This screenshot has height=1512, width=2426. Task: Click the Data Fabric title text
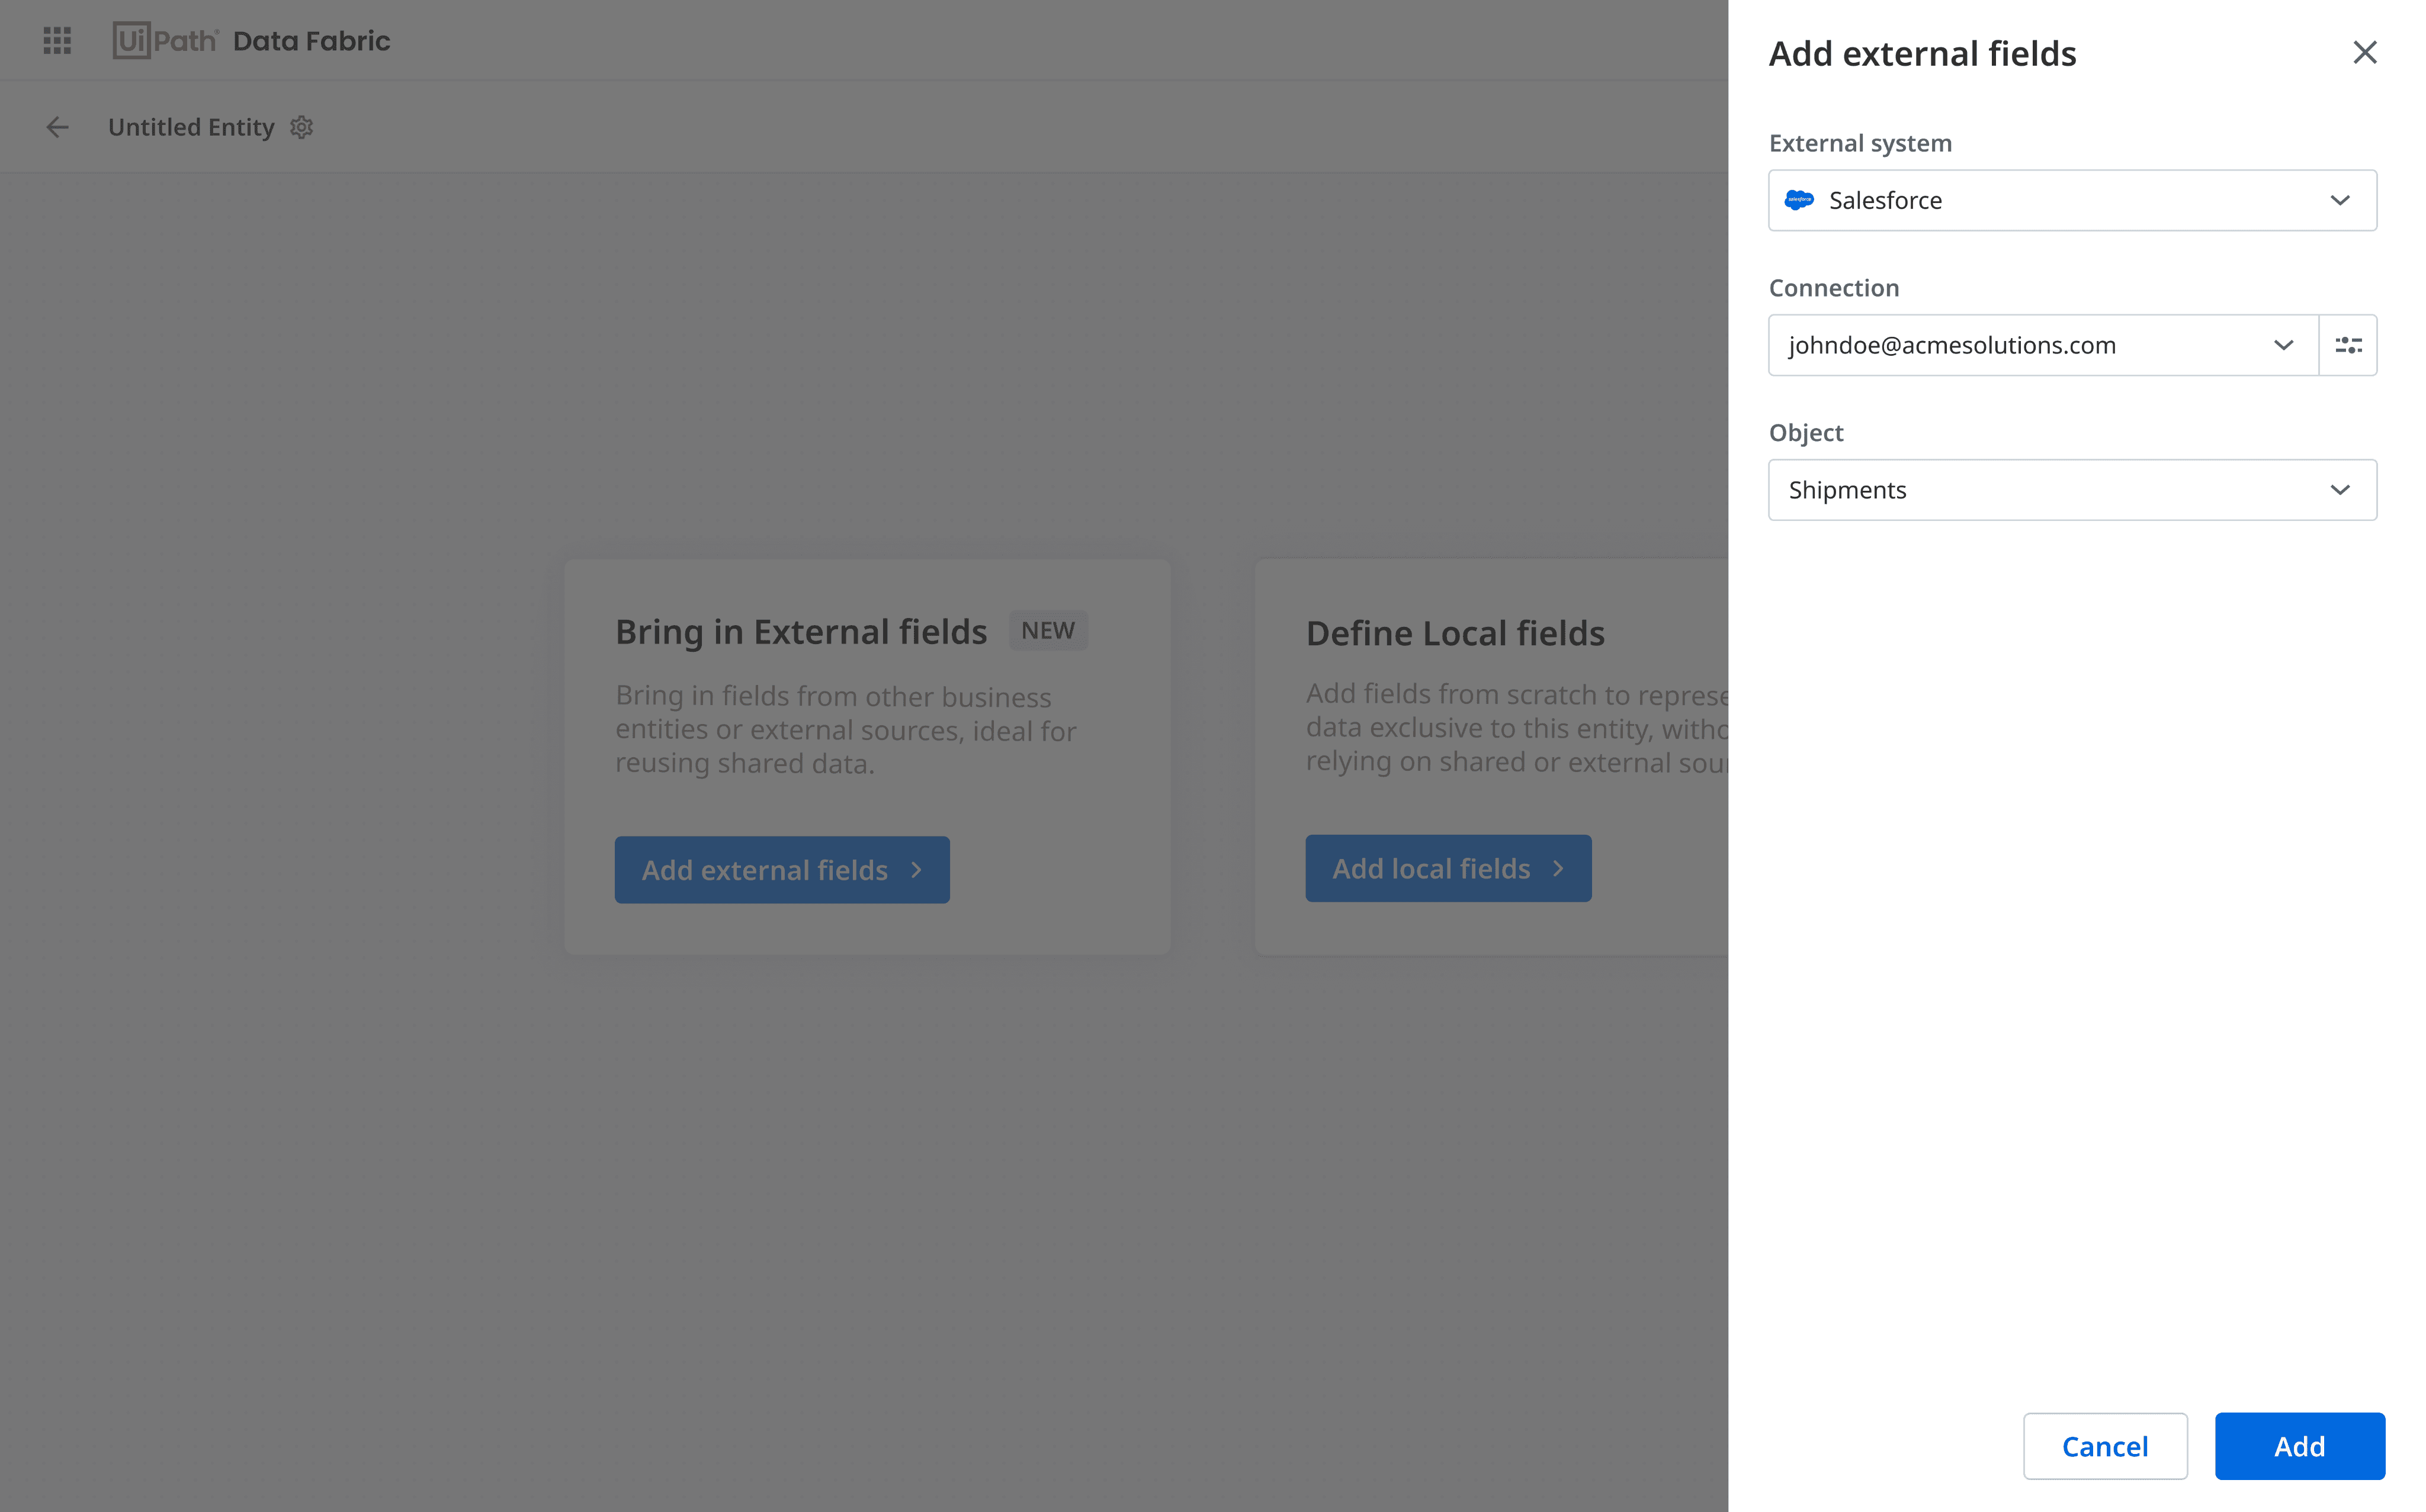click(x=311, y=41)
